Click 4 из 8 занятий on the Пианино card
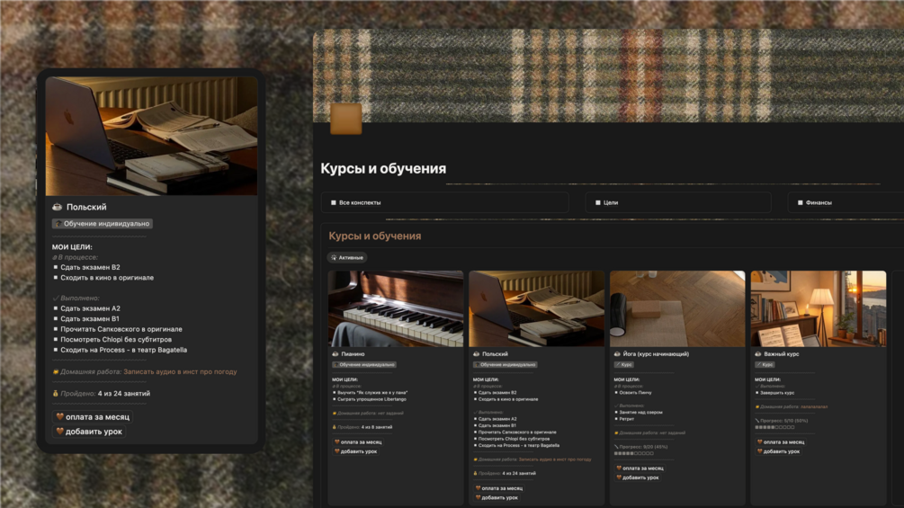Screen dimensions: 904x508 (x=377, y=427)
